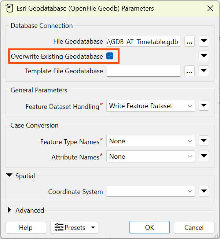Click the Cancel button
The image size is (220, 239).
click(x=194, y=227)
